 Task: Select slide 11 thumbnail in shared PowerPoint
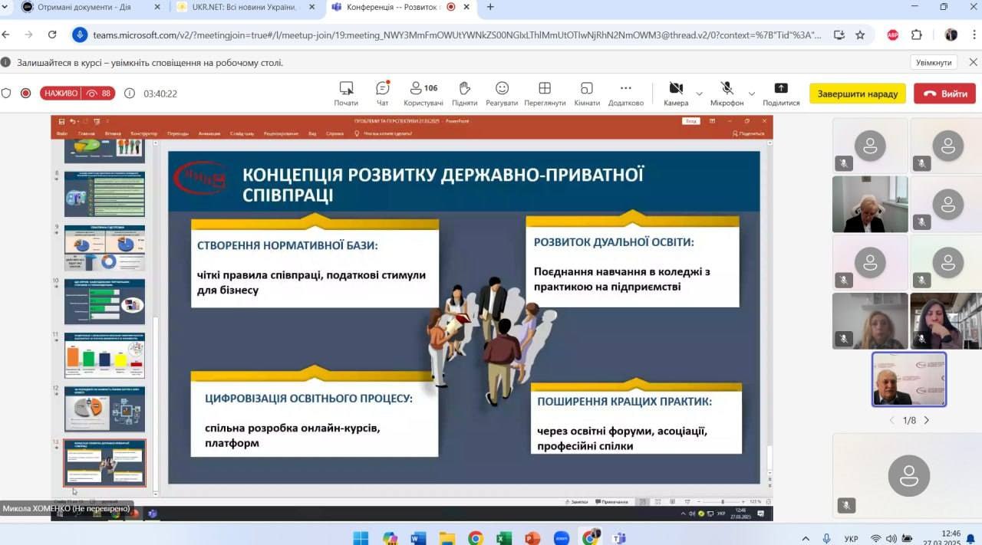(x=104, y=355)
